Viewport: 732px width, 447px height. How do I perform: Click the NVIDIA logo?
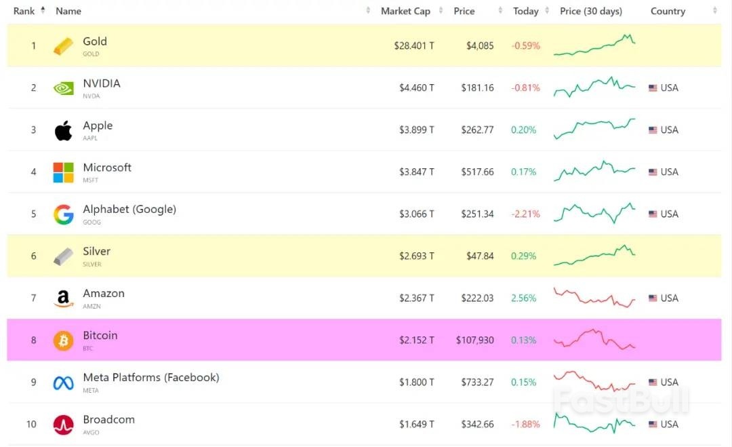[x=62, y=88]
